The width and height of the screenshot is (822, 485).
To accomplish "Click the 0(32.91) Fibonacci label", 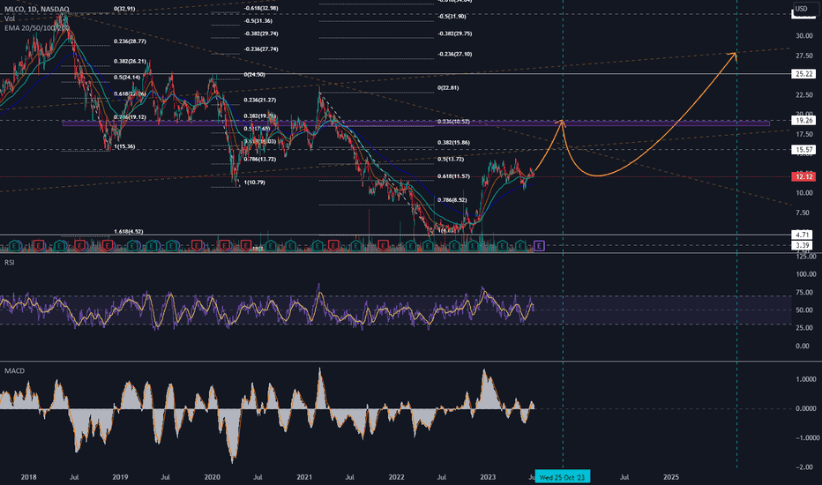I will pyautogui.click(x=124, y=9).
